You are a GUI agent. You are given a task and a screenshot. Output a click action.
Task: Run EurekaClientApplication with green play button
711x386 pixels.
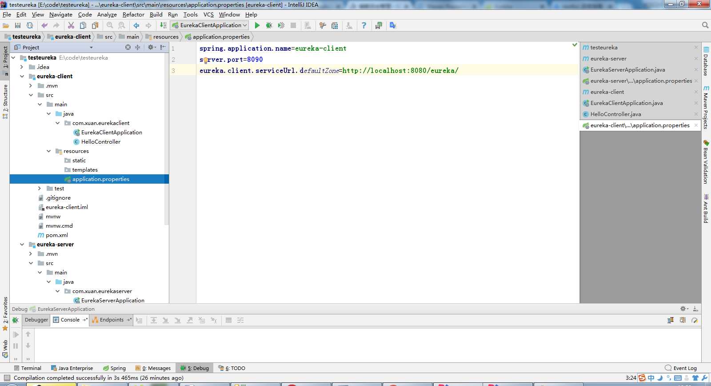257,25
